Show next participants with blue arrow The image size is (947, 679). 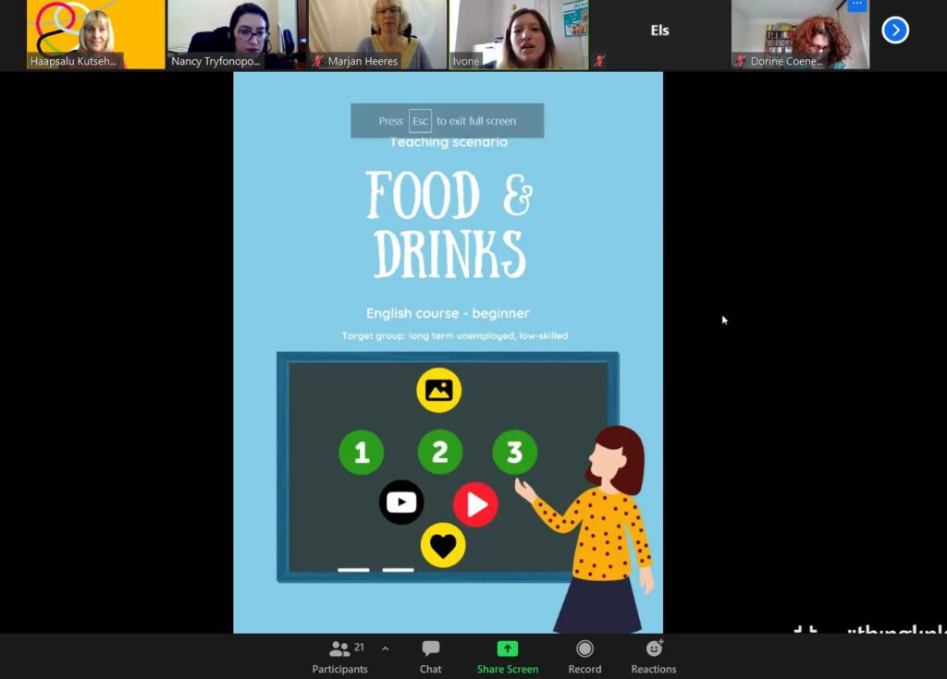pyautogui.click(x=894, y=30)
